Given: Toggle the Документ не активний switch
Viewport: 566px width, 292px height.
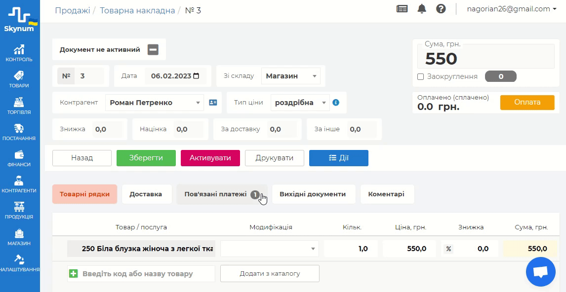Looking at the screenshot, I should pyautogui.click(x=153, y=49).
